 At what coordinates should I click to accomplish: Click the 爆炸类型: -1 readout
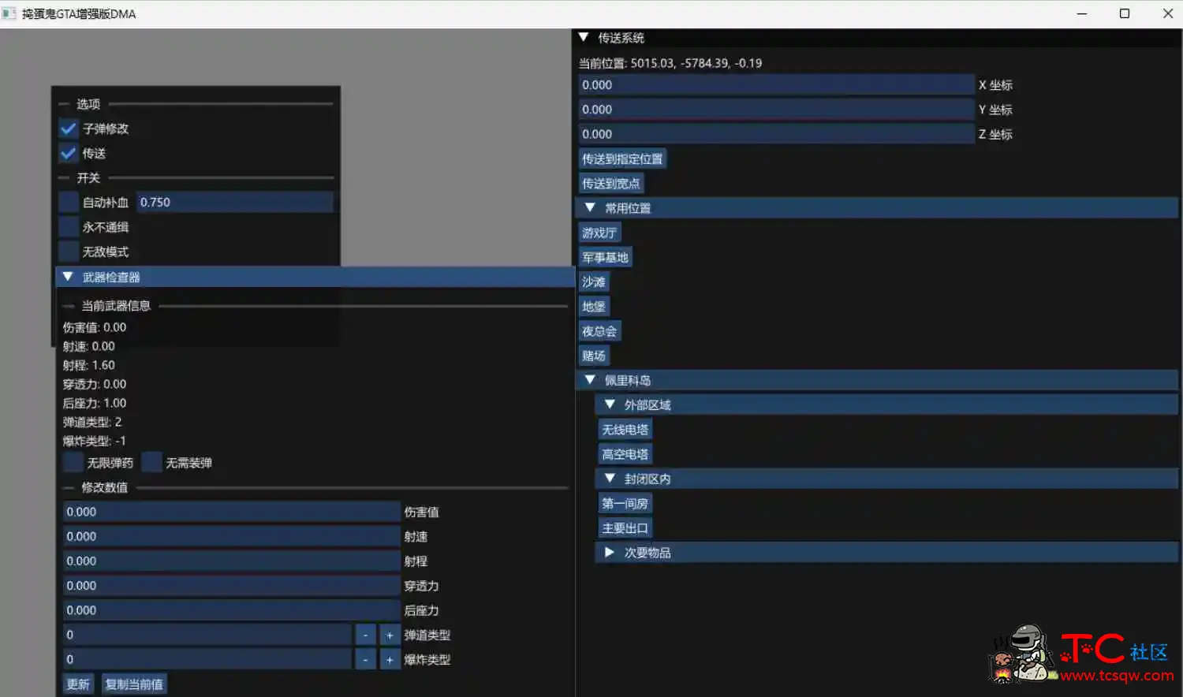95,441
